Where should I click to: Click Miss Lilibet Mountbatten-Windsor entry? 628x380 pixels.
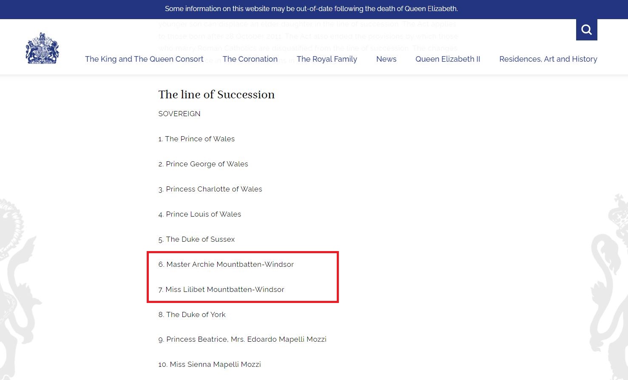221,289
